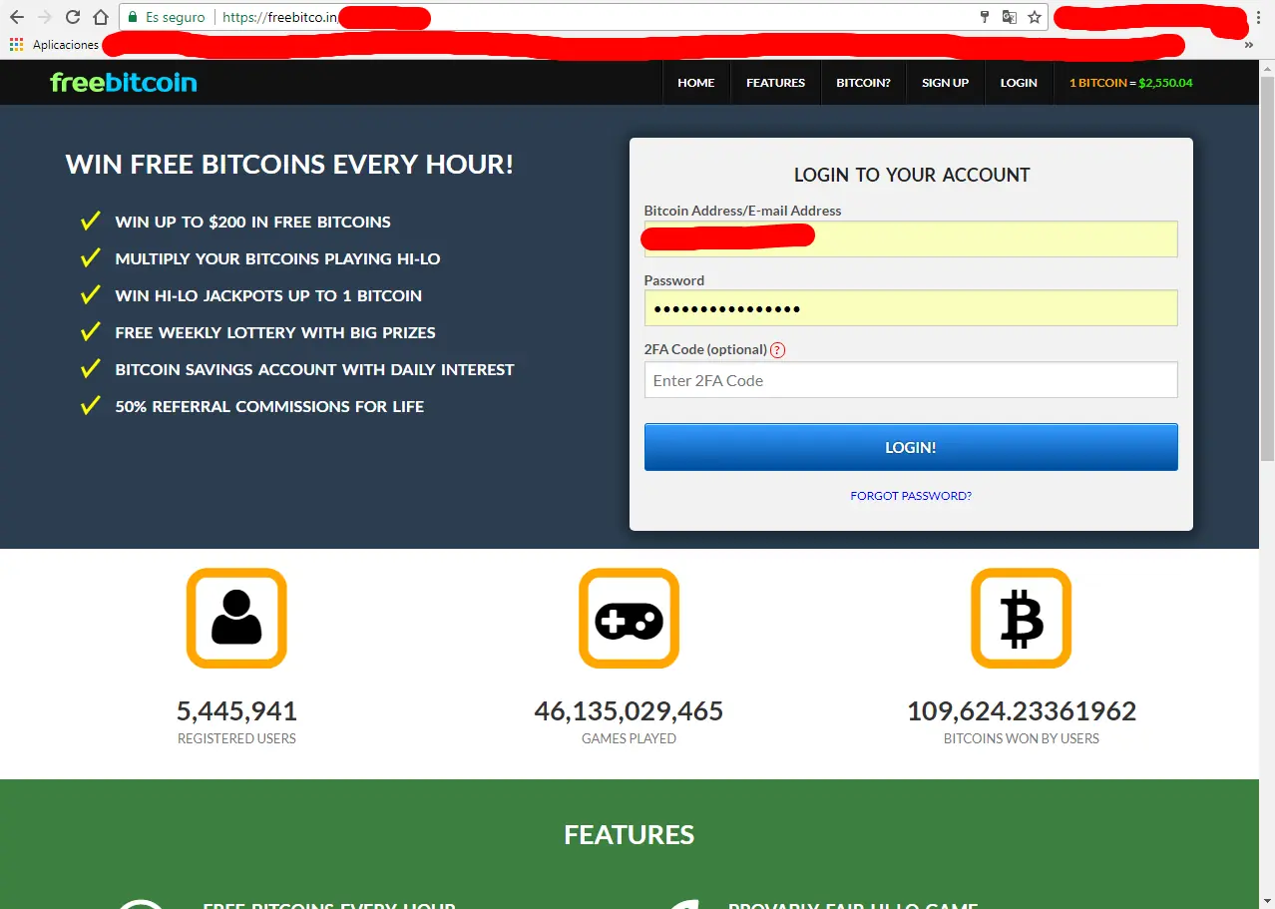
Task: Click the browser forward arrow
Action: point(44,17)
